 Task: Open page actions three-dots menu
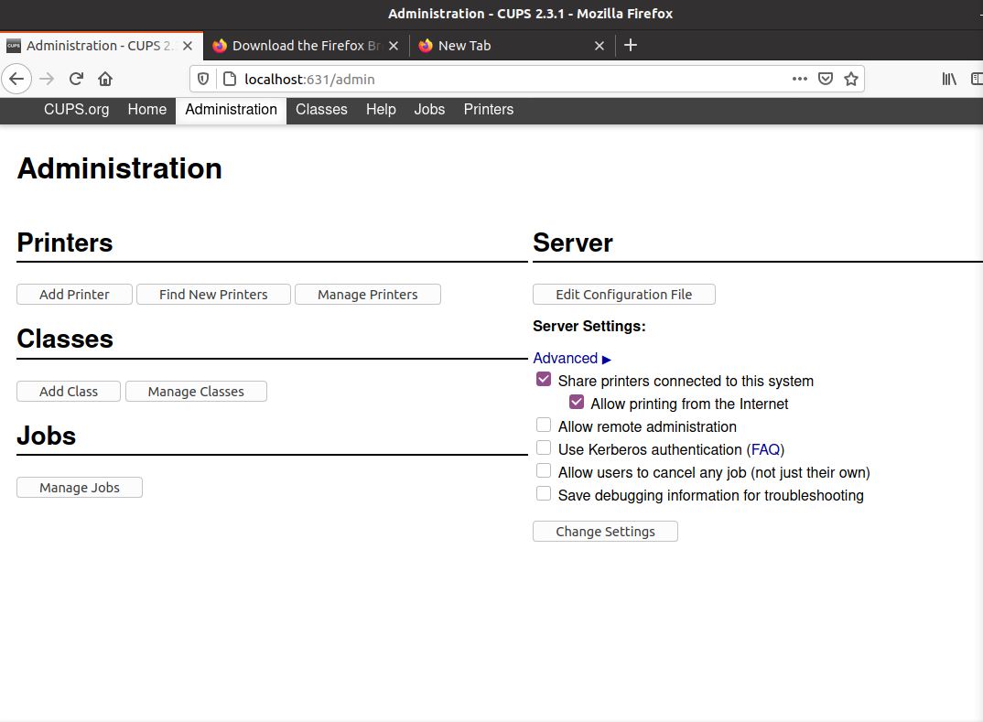point(799,79)
